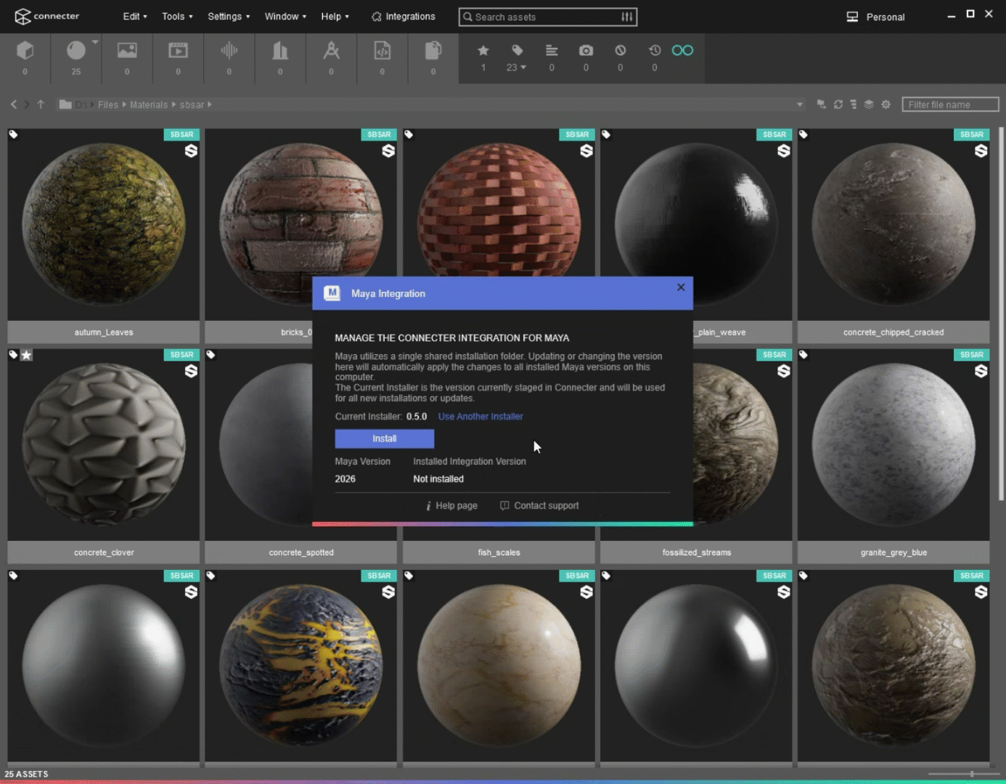Toggle the tags filter showing 23

click(517, 50)
